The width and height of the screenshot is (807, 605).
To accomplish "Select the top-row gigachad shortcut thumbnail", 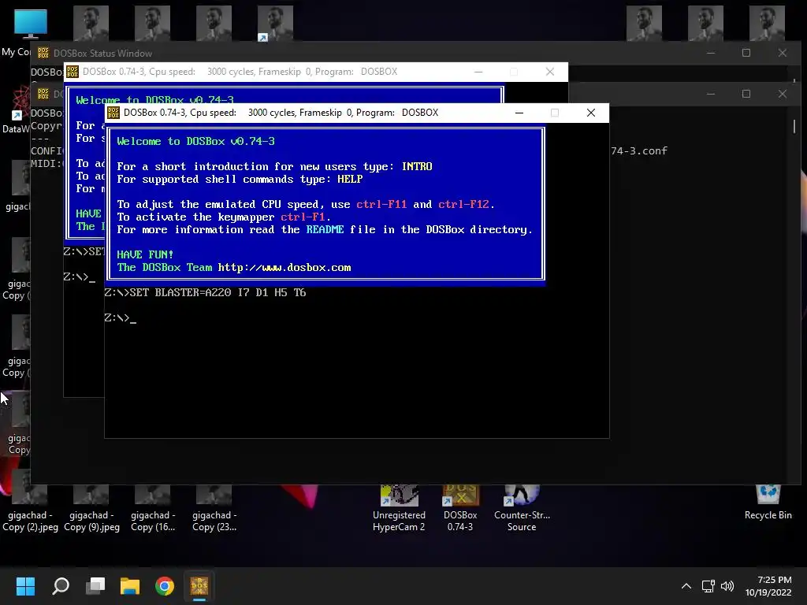I will pyautogui.click(x=275, y=23).
